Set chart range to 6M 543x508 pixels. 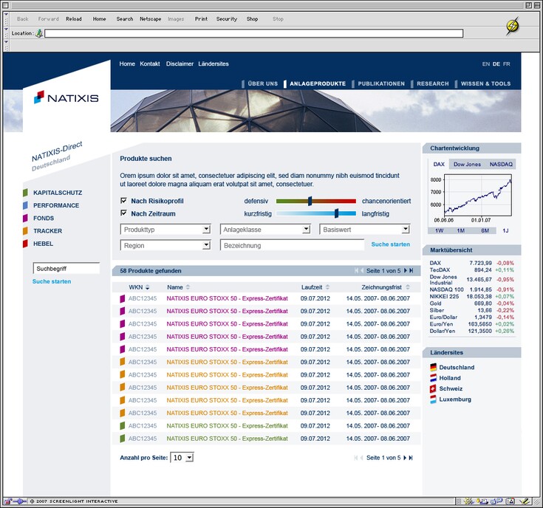485,230
